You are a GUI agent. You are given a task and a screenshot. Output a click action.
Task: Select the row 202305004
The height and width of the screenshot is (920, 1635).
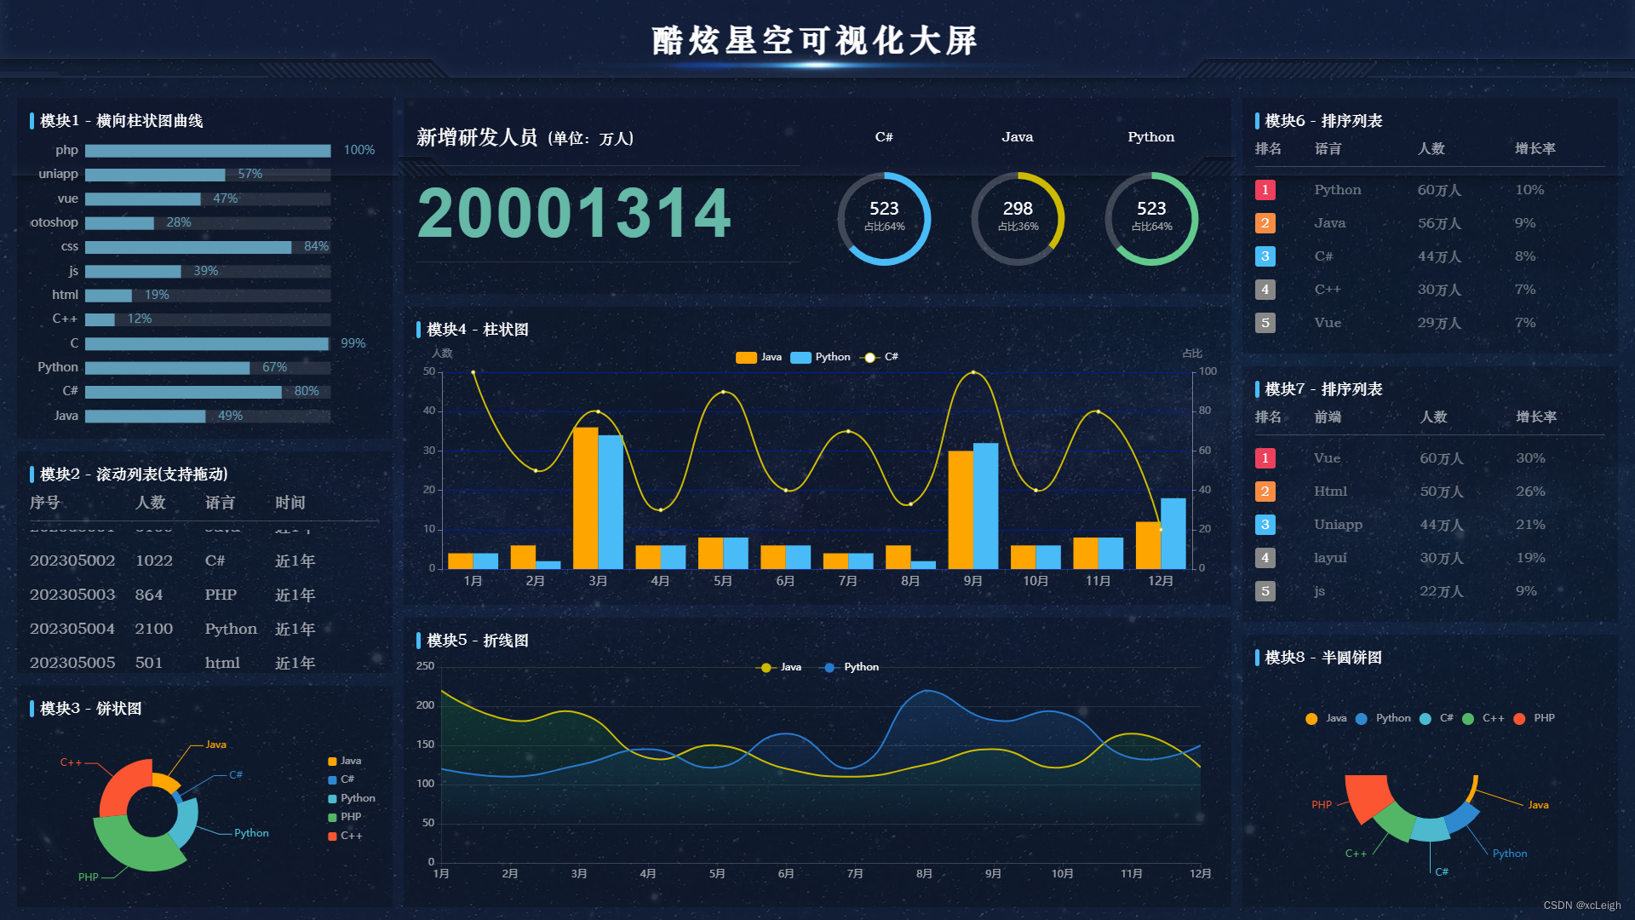click(204, 629)
